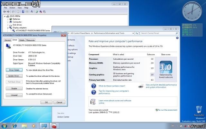Screen dimensions: 206x129
Task: Open the View menu in Device Manager
Action: (20, 8)
